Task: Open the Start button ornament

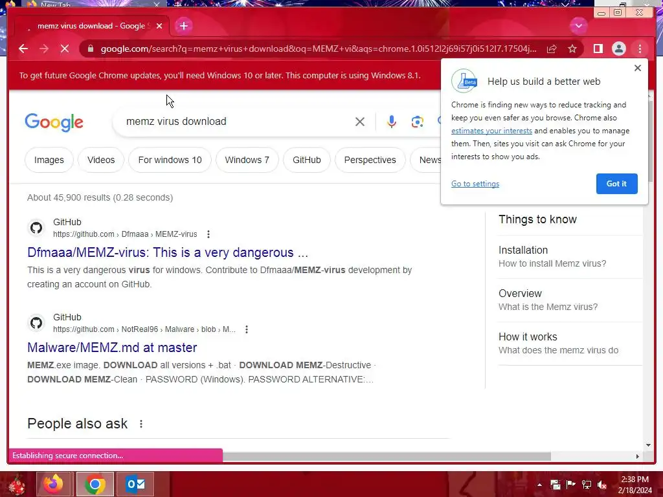Action: pos(16,485)
